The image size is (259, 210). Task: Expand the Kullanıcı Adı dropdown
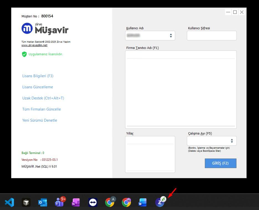click(x=171, y=35)
